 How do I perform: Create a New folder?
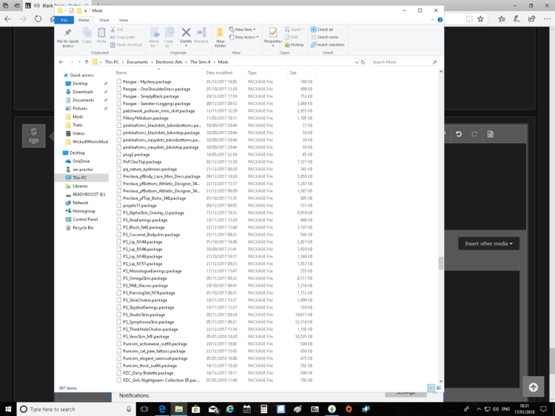(221, 38)
